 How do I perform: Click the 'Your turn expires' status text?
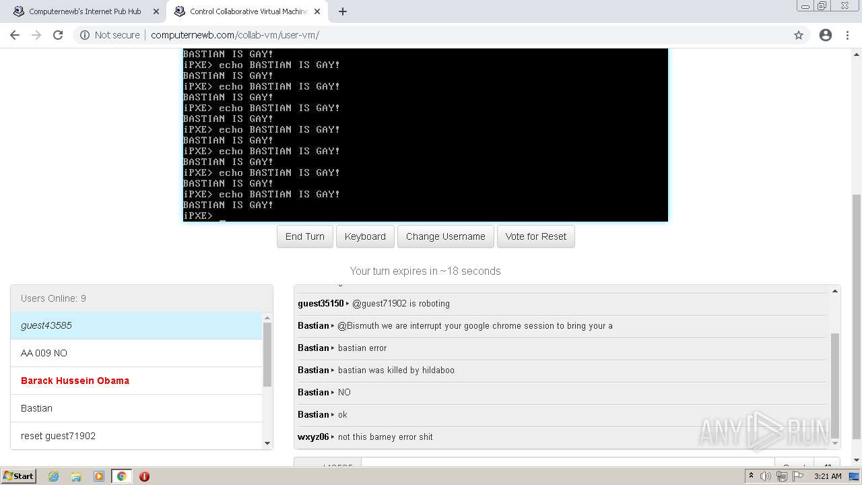tap(425, 271)
